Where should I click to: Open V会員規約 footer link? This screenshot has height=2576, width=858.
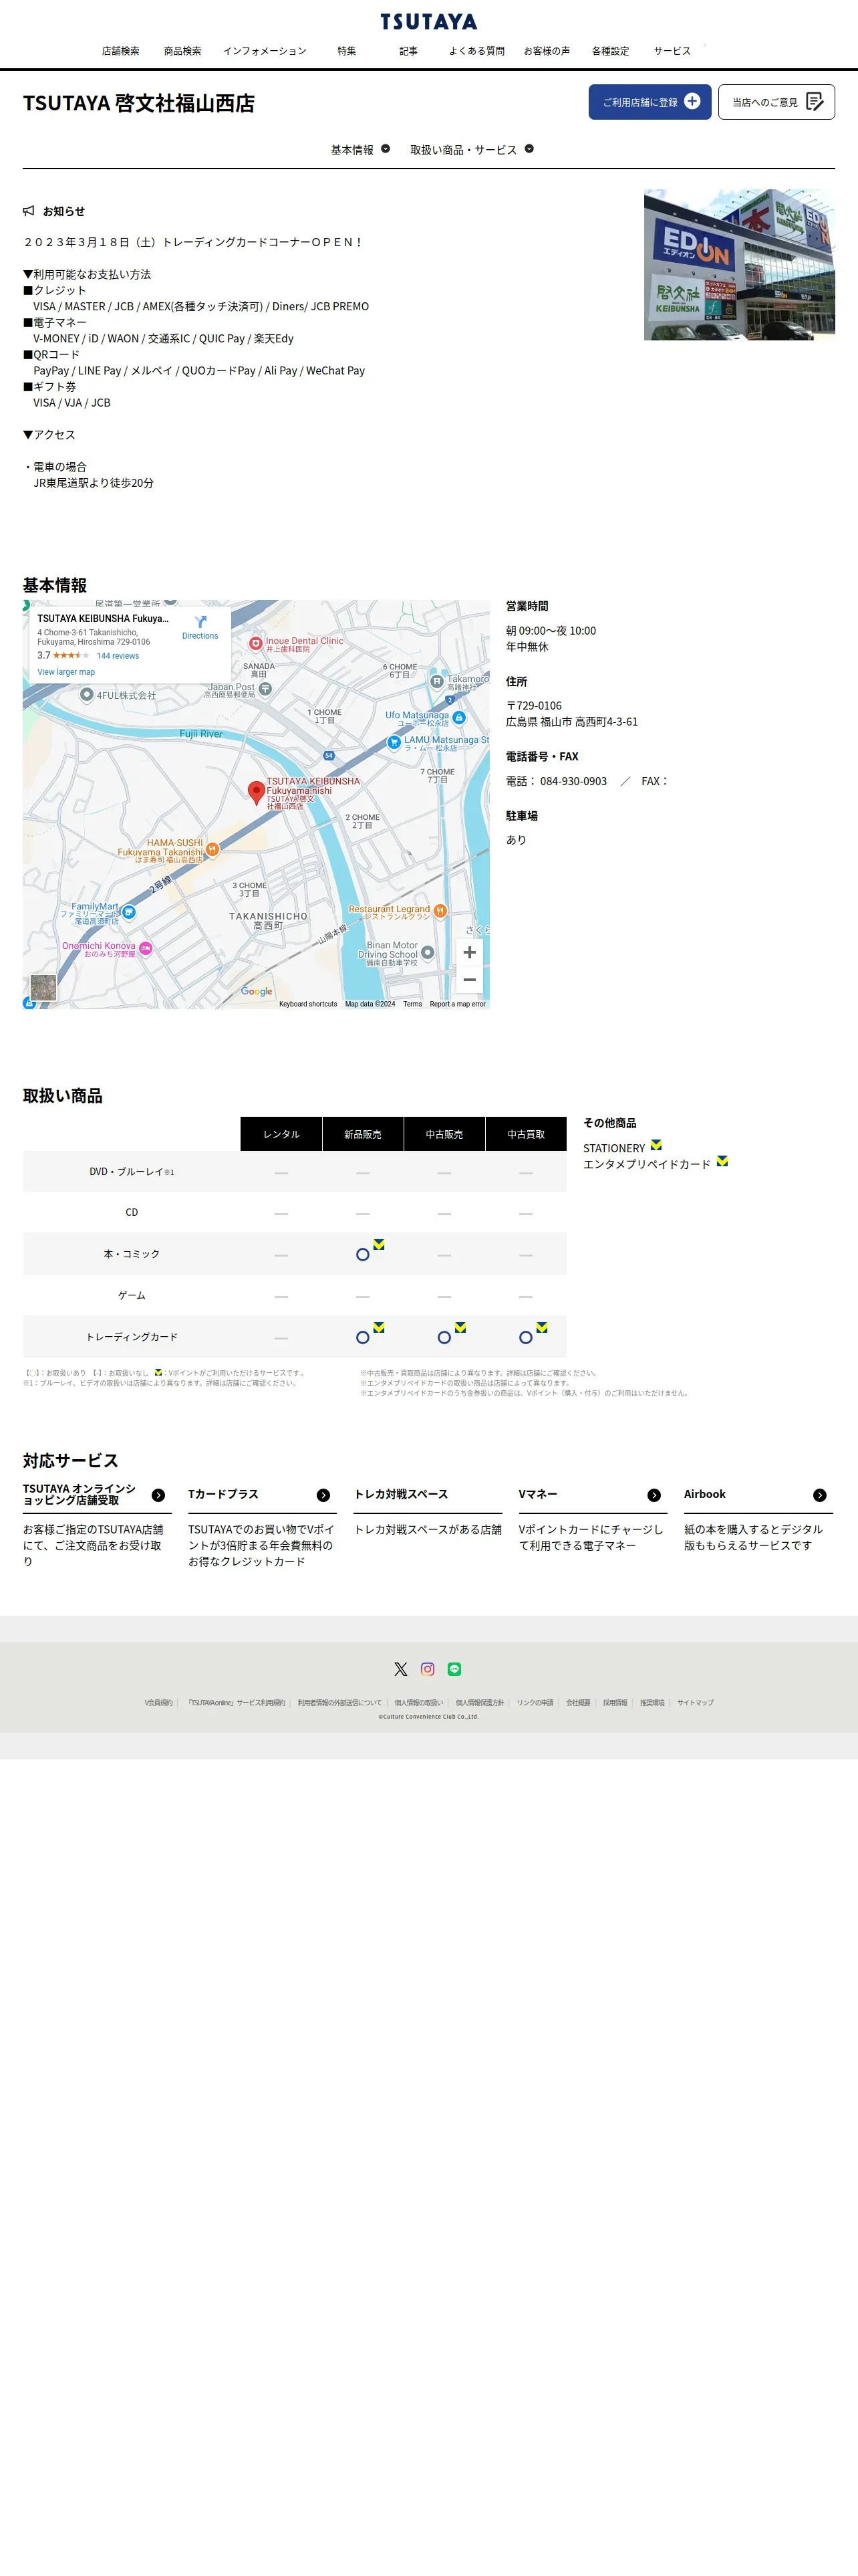[158, 1703]
